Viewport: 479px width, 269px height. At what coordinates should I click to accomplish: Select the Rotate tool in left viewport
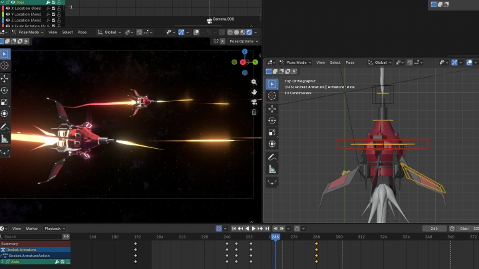click(5, 90)
